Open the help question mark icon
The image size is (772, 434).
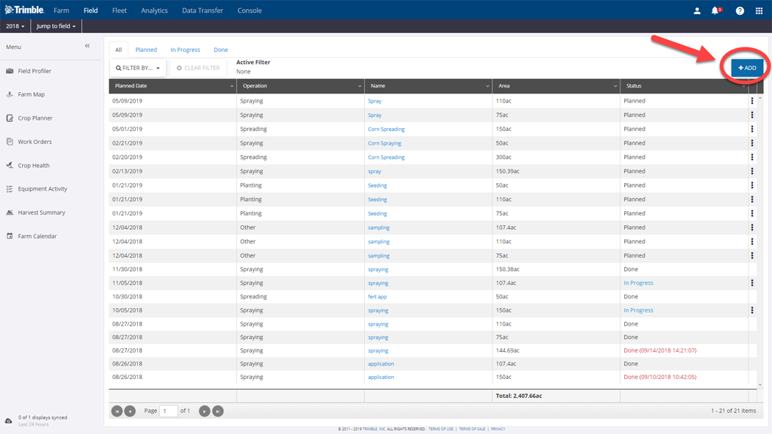[x=740, y=11]
